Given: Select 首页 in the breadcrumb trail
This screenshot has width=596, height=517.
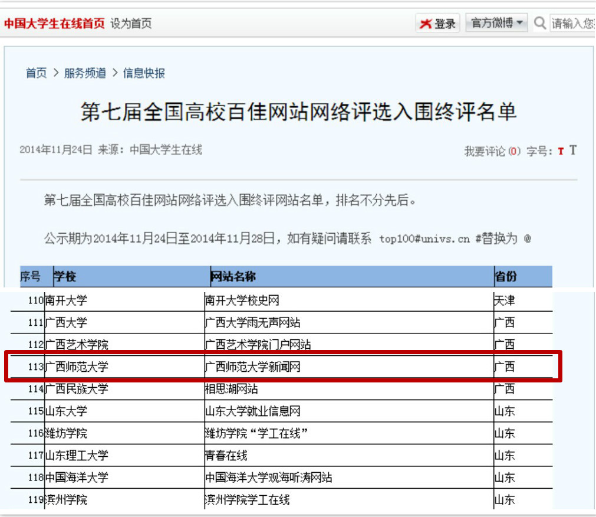Looking at the screenshot, I should [x=35, y=73].
